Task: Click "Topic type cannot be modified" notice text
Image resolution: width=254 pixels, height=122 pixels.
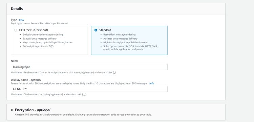Action: [39, 23]
